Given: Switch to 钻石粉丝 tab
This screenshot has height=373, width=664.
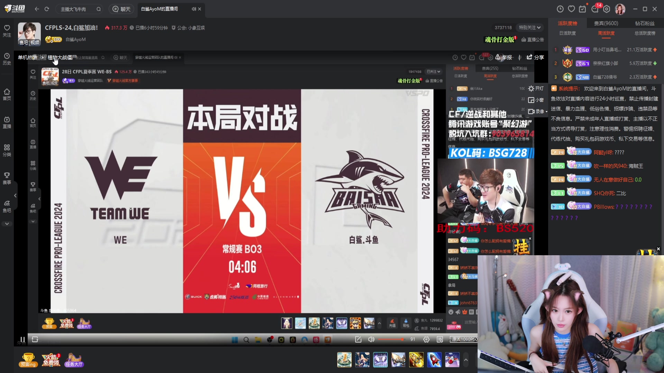Looking at the screenshot, I should pos(645,23).
